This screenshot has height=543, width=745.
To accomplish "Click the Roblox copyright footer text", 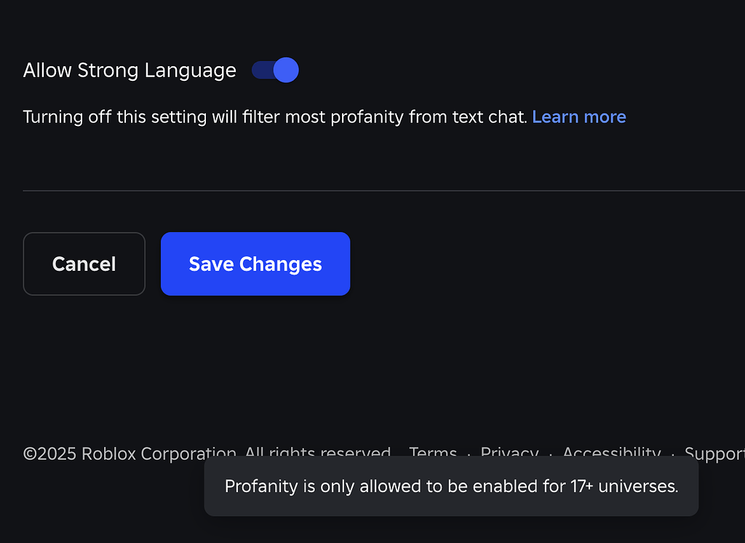I will pos(206,453).
